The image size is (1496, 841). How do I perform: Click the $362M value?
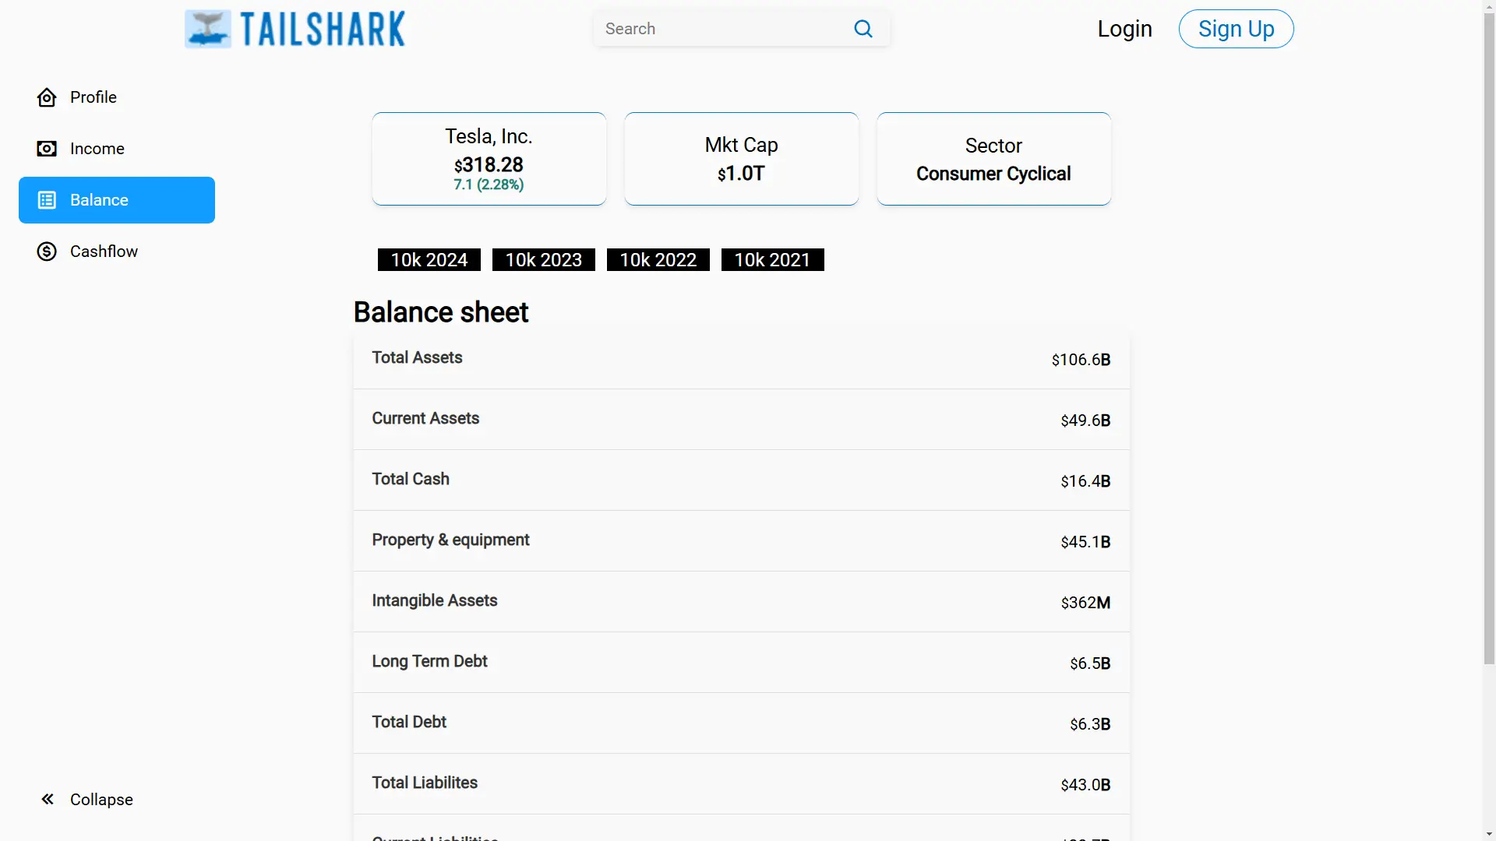1085,603
